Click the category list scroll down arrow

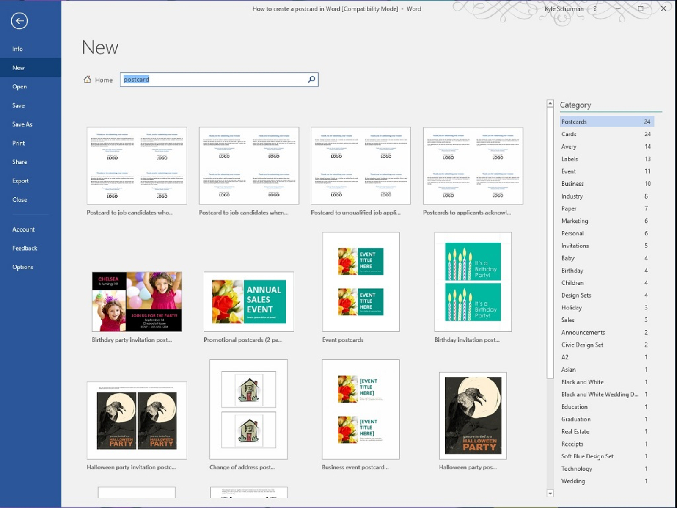click(x=550, y=493)
